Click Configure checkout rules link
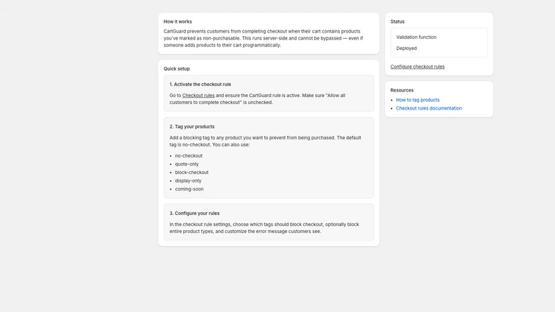The image size is (555, 312). (x=418, y=67)
